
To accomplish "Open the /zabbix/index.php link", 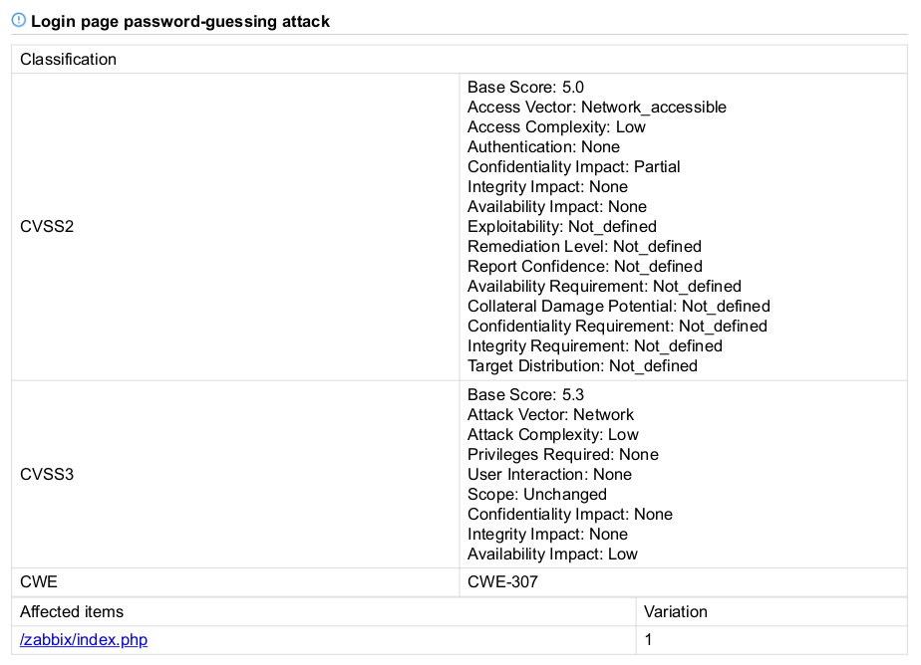I will pos(84,639).
